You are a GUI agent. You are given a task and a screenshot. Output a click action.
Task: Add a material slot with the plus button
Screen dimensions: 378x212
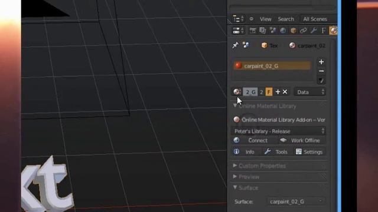coord(321,62)
